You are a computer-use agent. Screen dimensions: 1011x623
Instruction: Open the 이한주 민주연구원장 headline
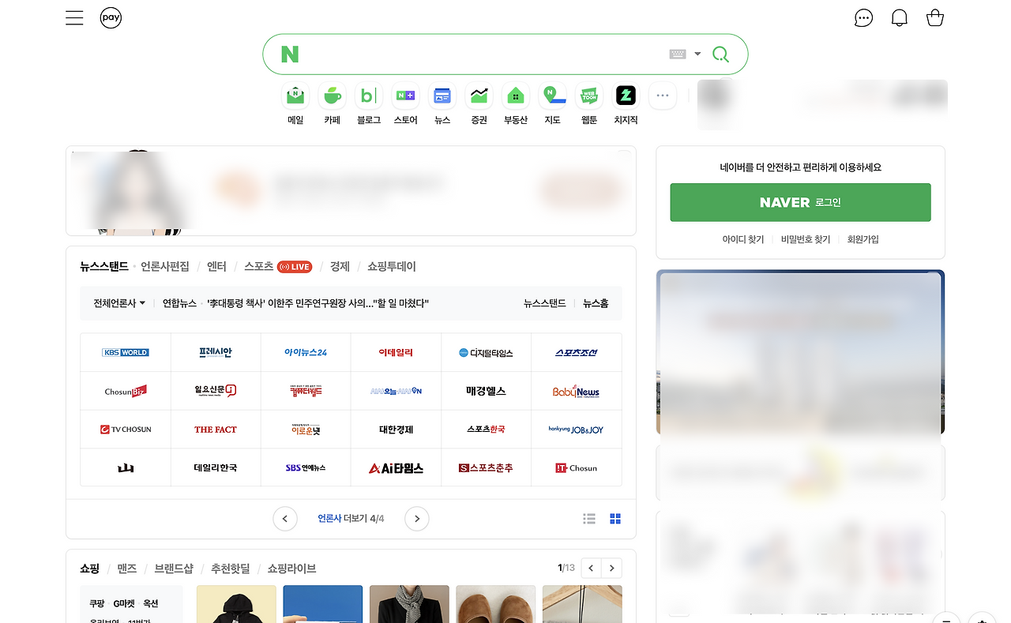[x=318, y=303]
